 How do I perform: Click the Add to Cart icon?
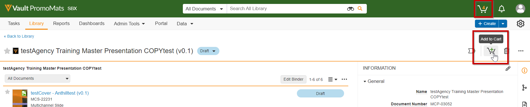[x=491, y=51]
